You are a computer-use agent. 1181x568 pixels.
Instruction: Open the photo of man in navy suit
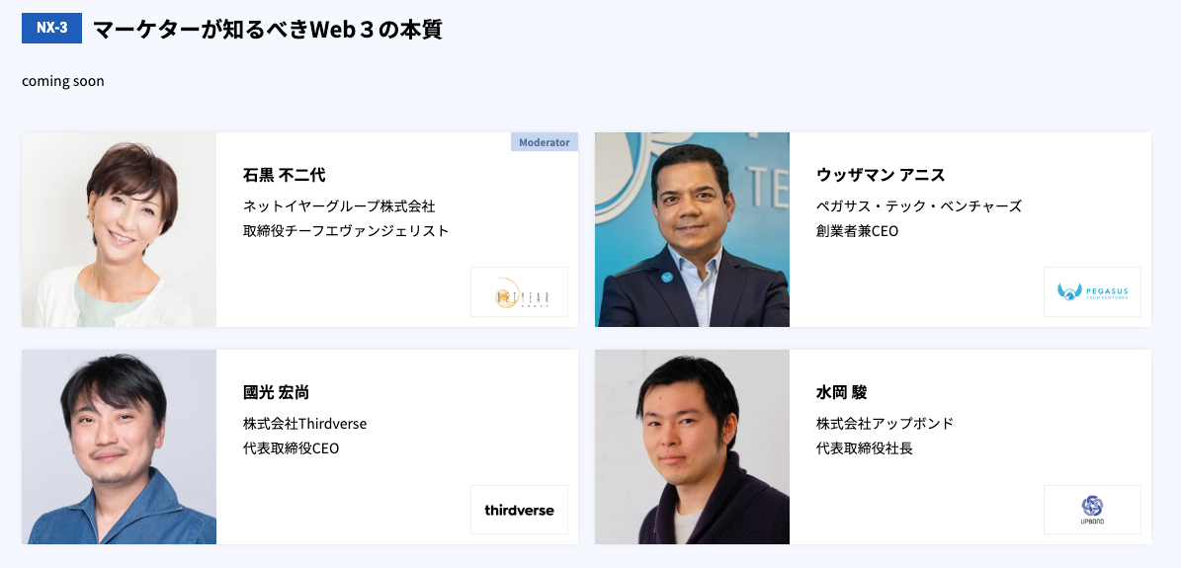click(x=692, y=229)
